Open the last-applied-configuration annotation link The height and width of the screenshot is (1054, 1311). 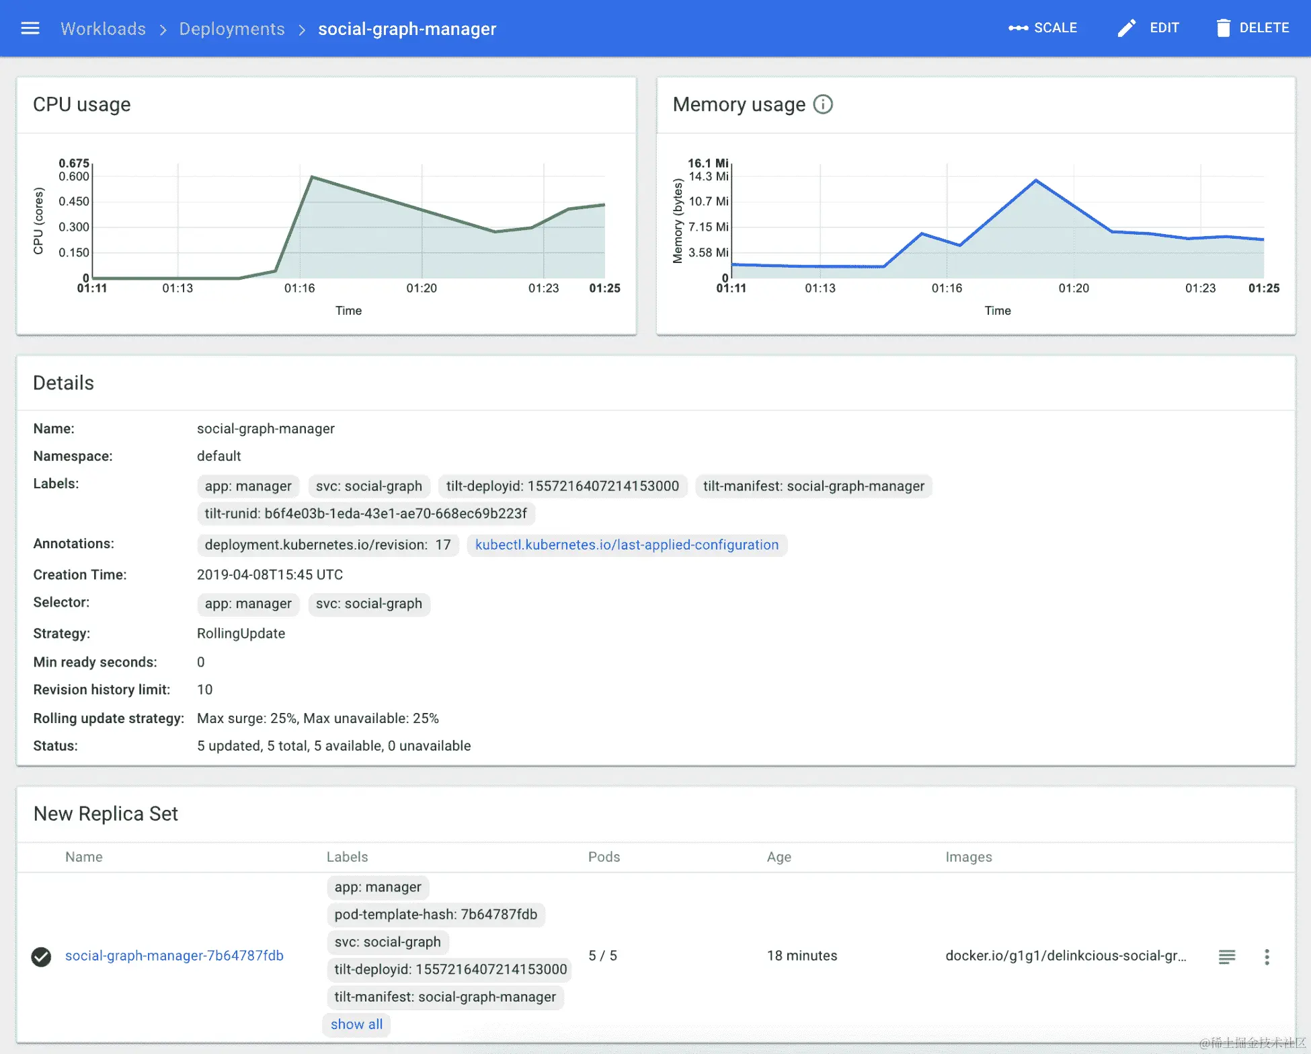(x=627, y=545)
